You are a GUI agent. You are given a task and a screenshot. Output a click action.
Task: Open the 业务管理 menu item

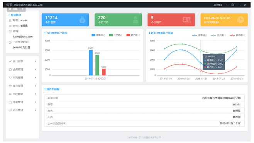22,70
